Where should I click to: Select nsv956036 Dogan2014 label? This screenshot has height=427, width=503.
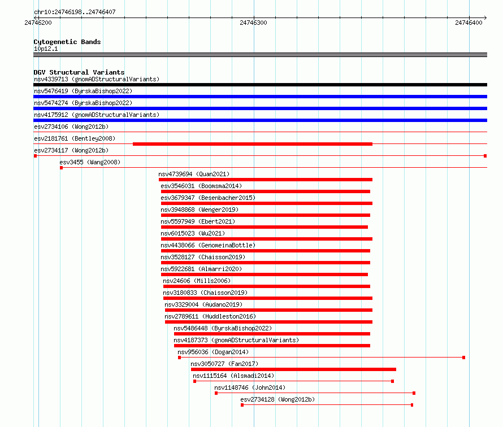tap(213, 352)
